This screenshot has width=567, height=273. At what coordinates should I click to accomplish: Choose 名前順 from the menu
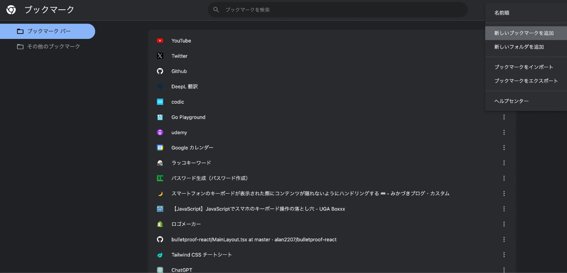(x=526, y=13)
